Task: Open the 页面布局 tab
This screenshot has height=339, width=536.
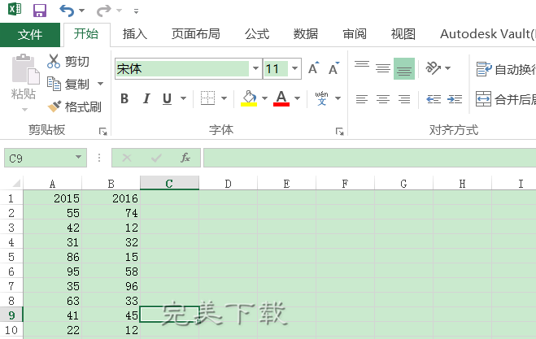Action: pos(196,34)
